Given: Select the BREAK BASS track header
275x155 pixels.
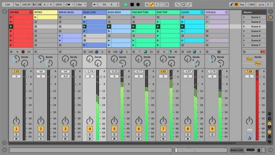Looking at the screenshot, I should click(x=70, y=12).
